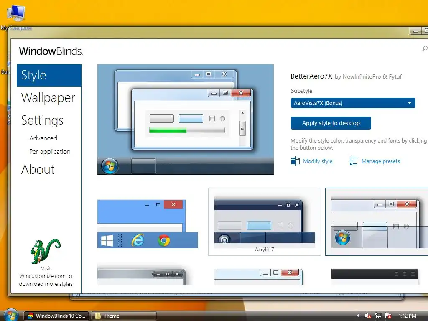The image size is (428, 321).
Task: Open Advanced settings sub-item
Action: click(x=43, y=138)
